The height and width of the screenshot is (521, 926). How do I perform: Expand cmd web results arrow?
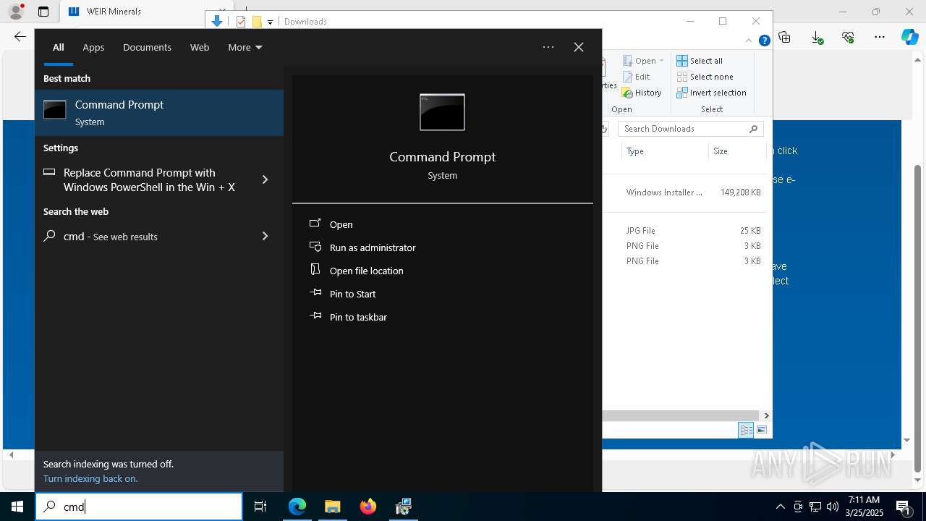[x=265, y=236]
